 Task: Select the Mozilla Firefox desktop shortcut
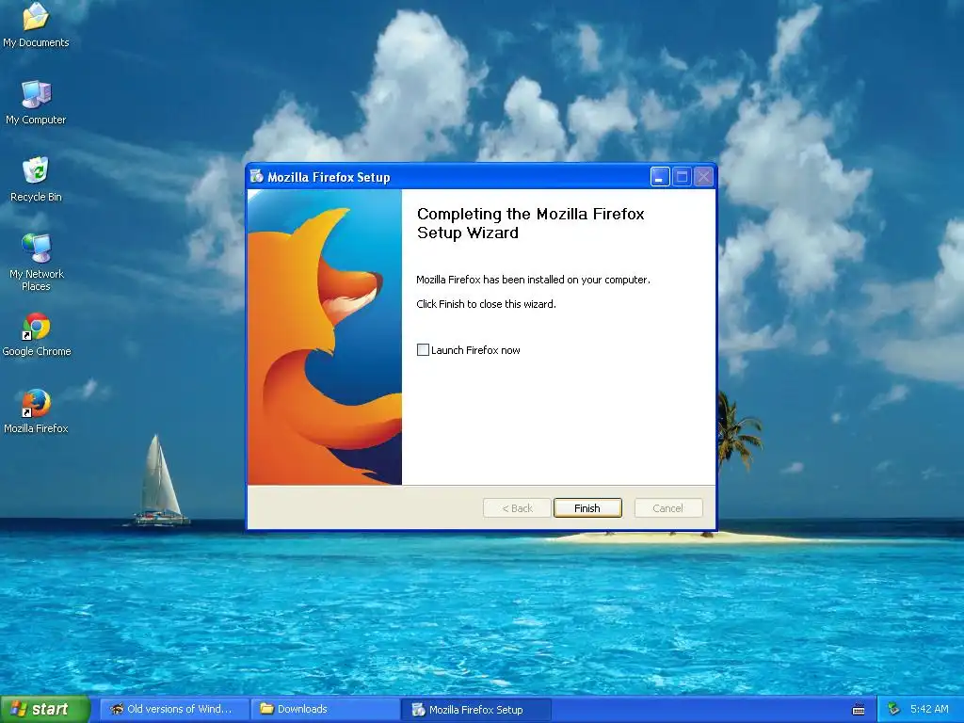(x=36, y=411)
